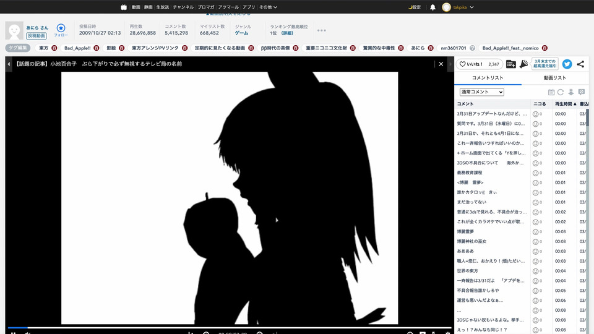Click uploader あにら profile picture

tap(14, 31)
